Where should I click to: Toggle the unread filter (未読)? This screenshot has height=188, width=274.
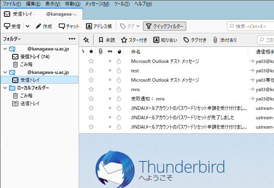pyautogui.click(x=106, y=40)
